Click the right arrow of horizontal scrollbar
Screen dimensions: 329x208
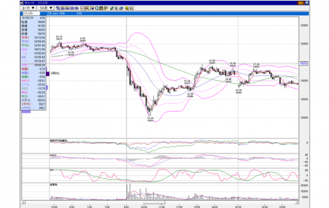(297, 202)
